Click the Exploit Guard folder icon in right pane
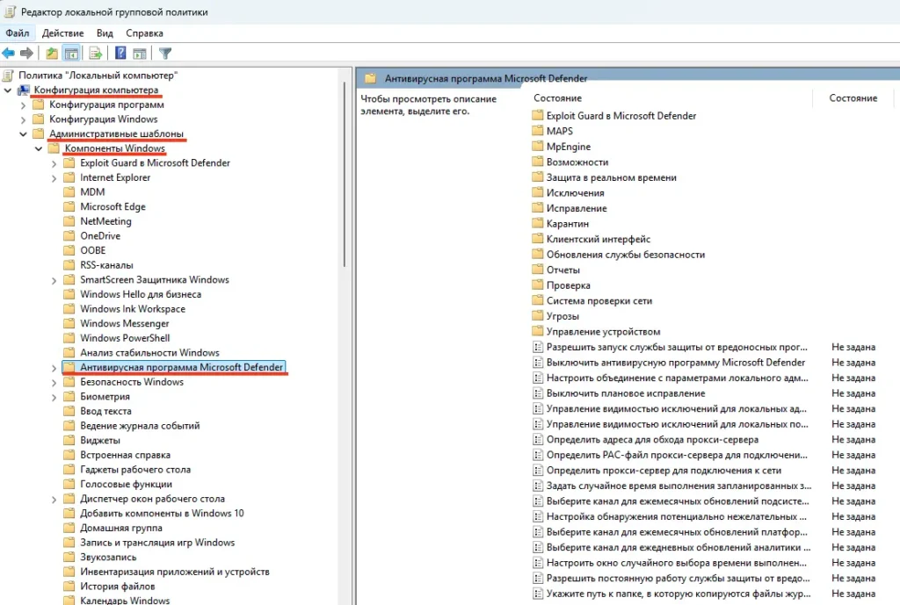The height and width of the screenshot is (605, 900). [538, 115]
